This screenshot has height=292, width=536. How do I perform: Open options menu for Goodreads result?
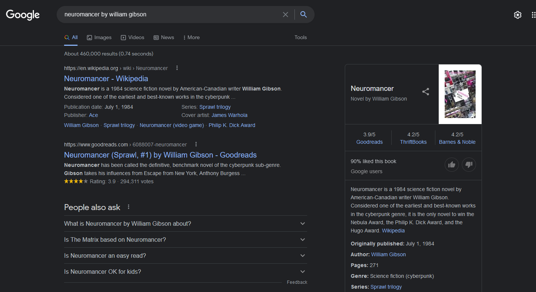(196, 144)
